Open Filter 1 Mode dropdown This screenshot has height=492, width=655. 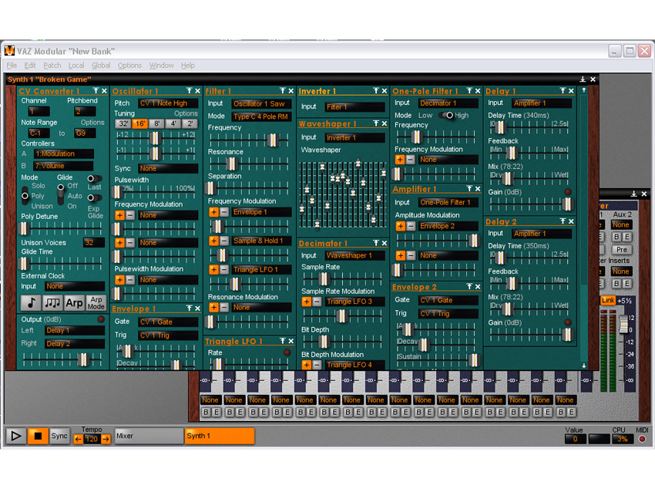(x=260, y=116)
